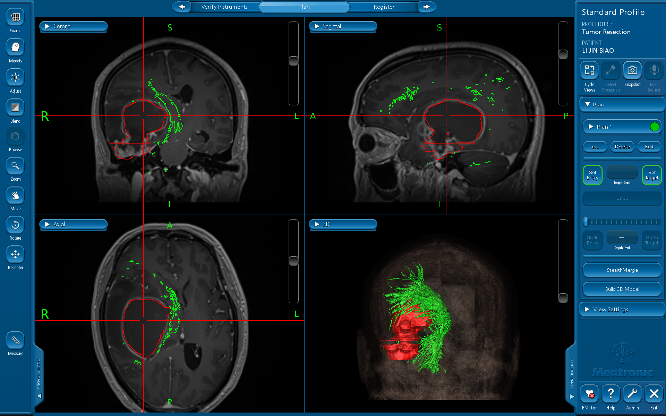Go to Verify Instruments tab
666x416 pixels.
pos(224,7)
